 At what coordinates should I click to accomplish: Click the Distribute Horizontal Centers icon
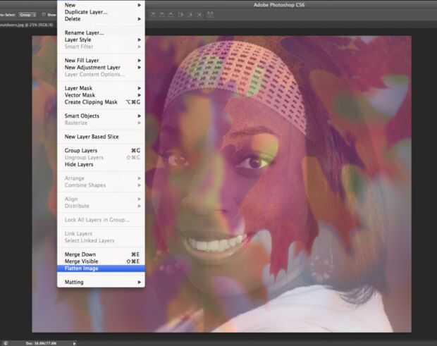point(191,14)
